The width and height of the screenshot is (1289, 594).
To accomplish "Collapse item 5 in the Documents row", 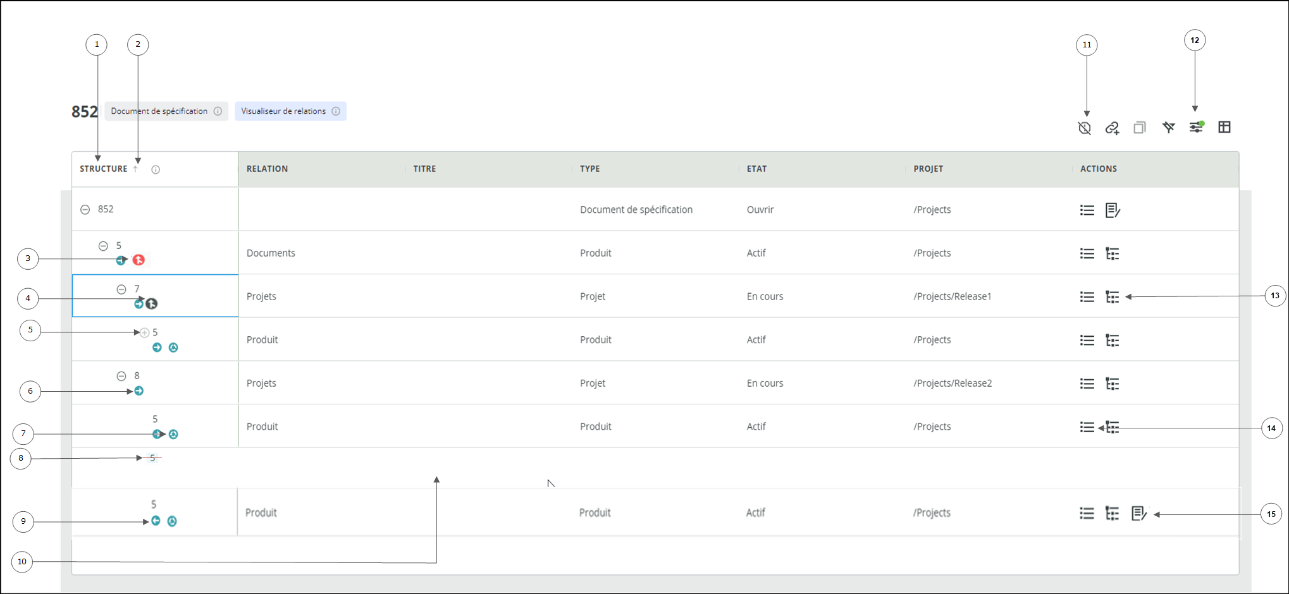I will tap(103, 246).
